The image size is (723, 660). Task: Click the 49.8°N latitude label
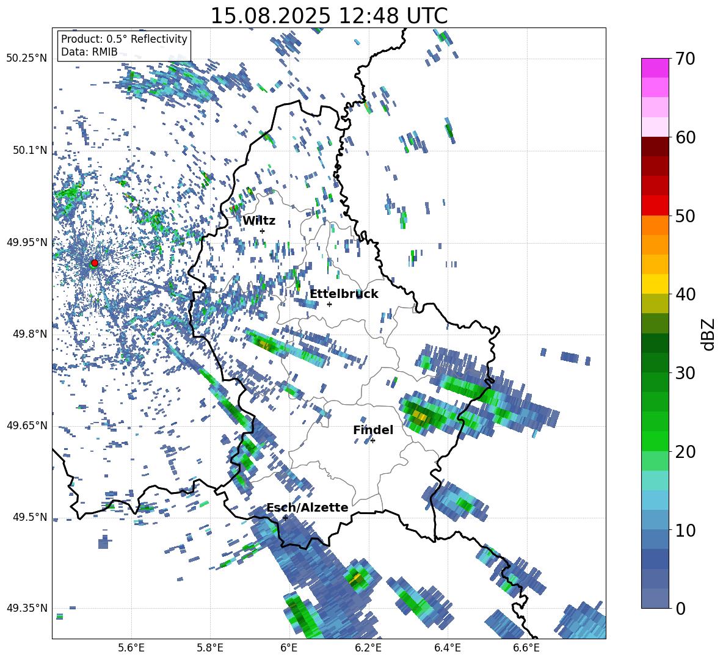(x=30, y=334)
